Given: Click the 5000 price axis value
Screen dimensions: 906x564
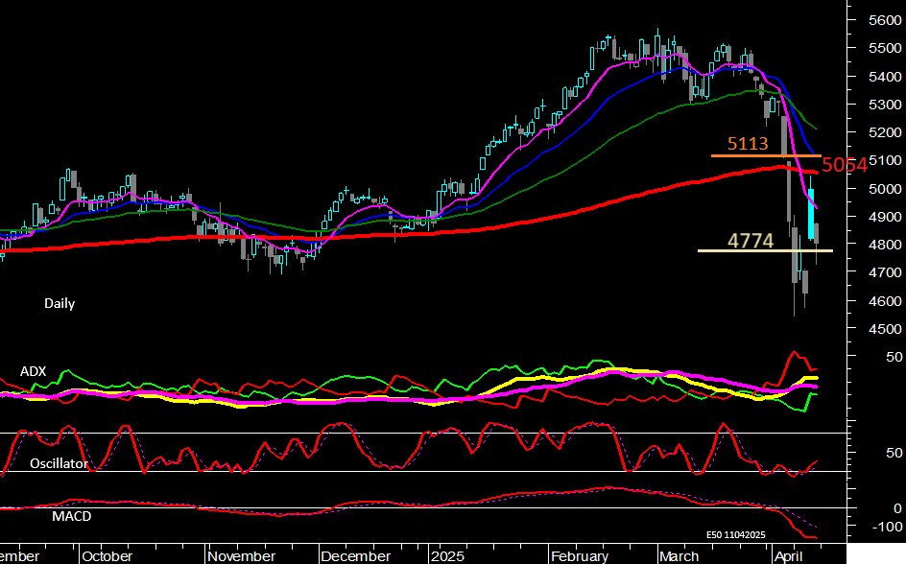Looking at the screenshot, I should click(x=885, y=189).
